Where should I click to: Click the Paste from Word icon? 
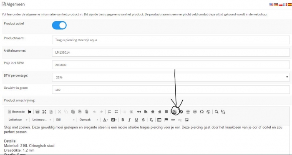[x=86, y=112]
